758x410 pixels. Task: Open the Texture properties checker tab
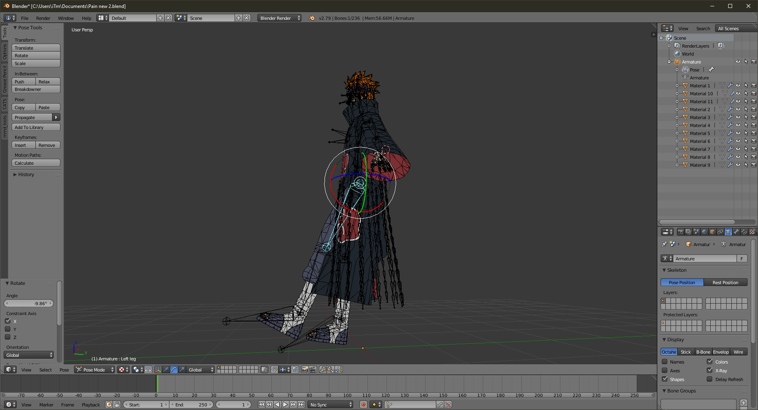pos(752,232)
